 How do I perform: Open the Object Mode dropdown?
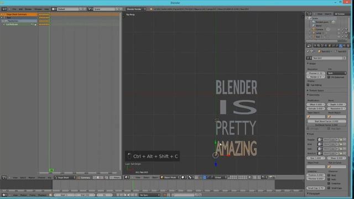coord(170,177)
